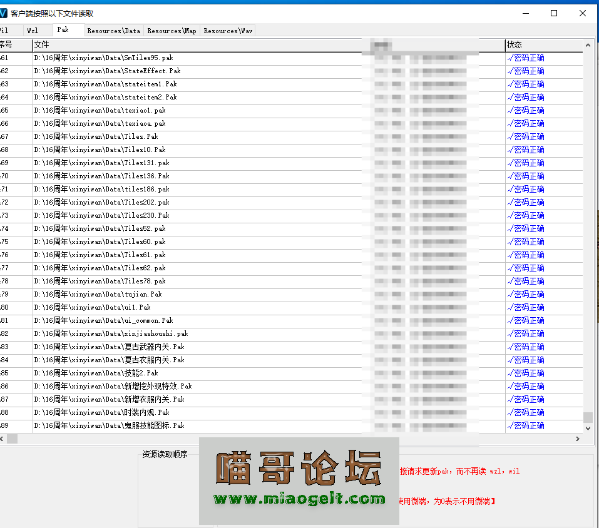Open the Resources\Map tab
The width and height of the screenshot is (599, 528).
(172, 29)
